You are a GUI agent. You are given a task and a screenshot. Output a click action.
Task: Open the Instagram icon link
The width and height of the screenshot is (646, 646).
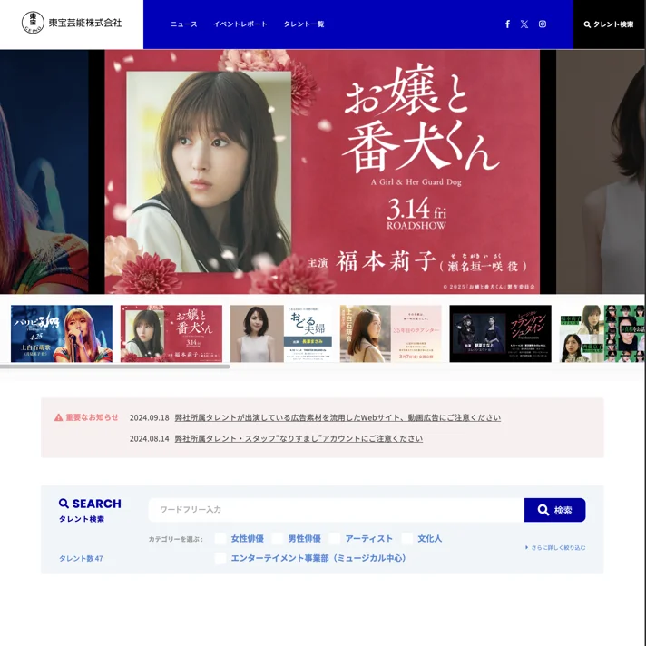point(543,24)
